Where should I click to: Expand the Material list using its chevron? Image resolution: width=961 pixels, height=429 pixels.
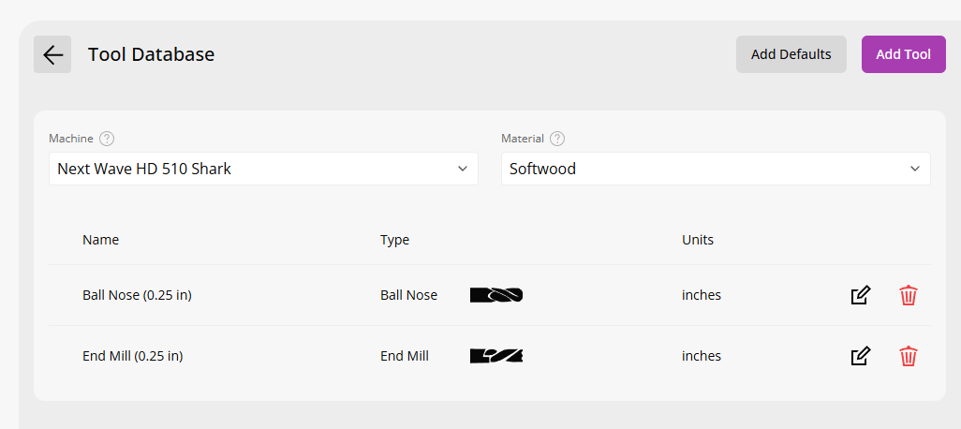[915, 169]
